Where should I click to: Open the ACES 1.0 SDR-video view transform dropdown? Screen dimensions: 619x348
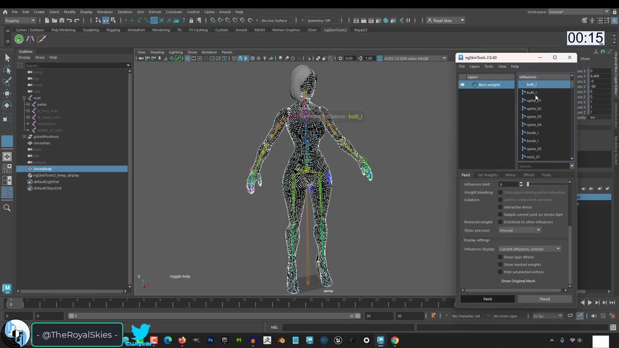pos(415,58)
